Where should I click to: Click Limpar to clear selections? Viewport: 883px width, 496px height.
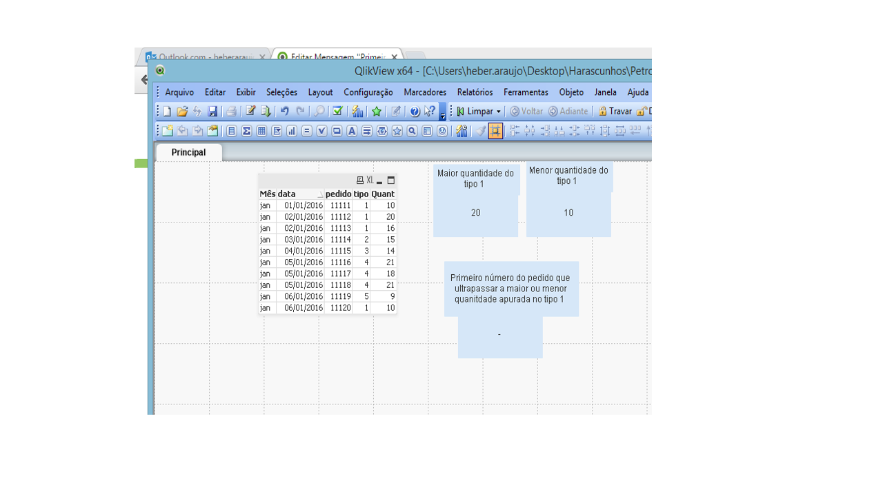pos(474,111)
